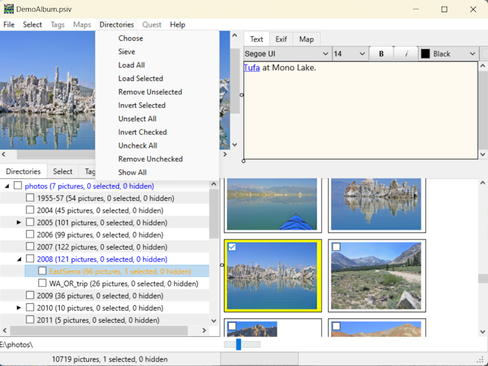
Task: Select 'Invert Checked' from the Directories menu
Action: [142, 132]
